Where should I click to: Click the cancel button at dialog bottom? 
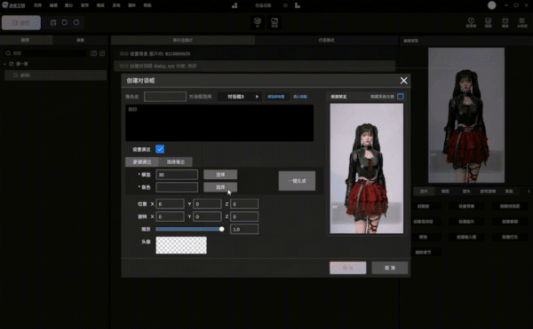[390, 268]
